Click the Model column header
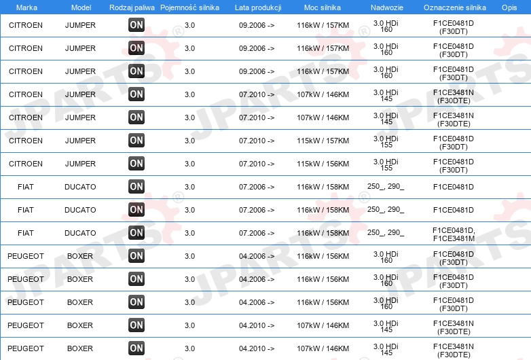This screenshot has height=360, width=531. (81, 7)
